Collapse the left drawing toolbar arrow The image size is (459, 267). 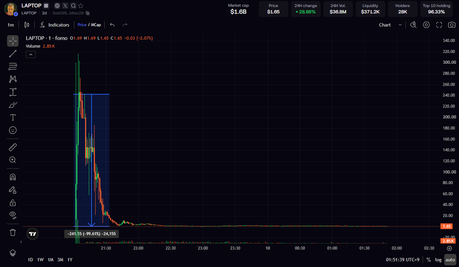coord(21,242)
